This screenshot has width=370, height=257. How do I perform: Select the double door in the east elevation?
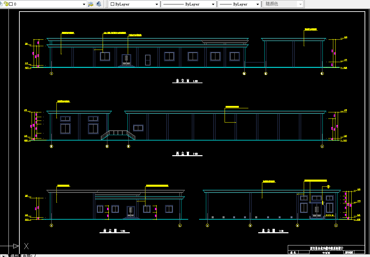tap(126, 60)
